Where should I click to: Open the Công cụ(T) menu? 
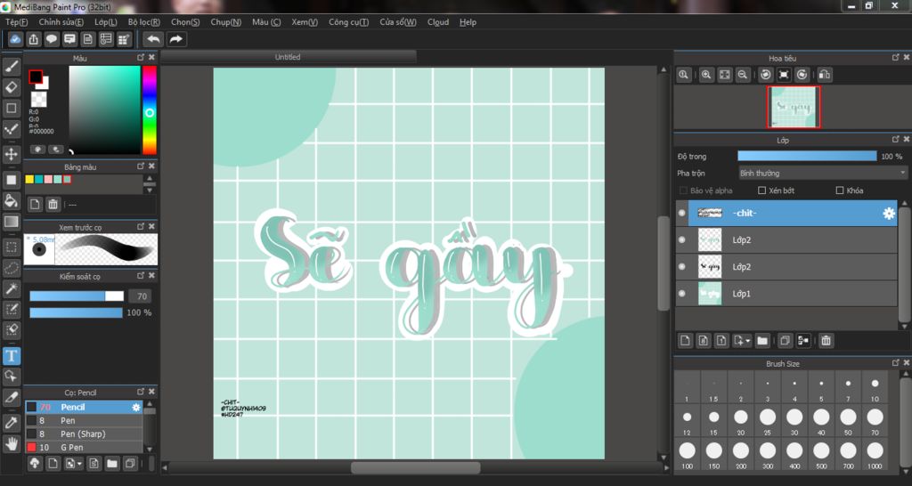pos(348,22)
